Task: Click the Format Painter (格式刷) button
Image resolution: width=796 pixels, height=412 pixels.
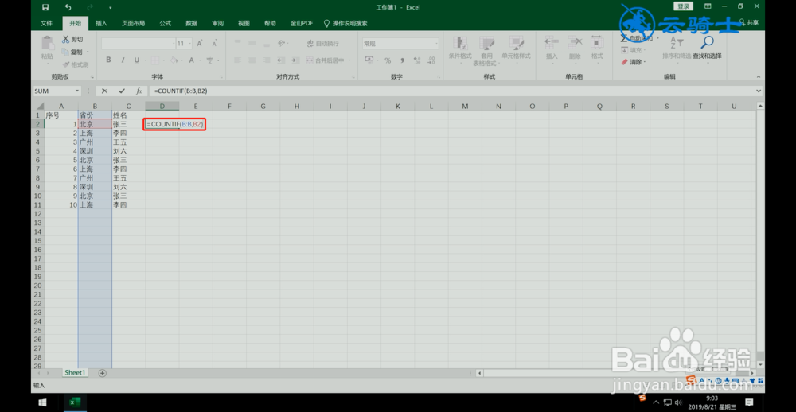Action: (75, 64)
